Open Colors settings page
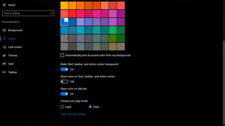Image resolution: width=225 pixels, height=126 pixels. pos(12,38)
